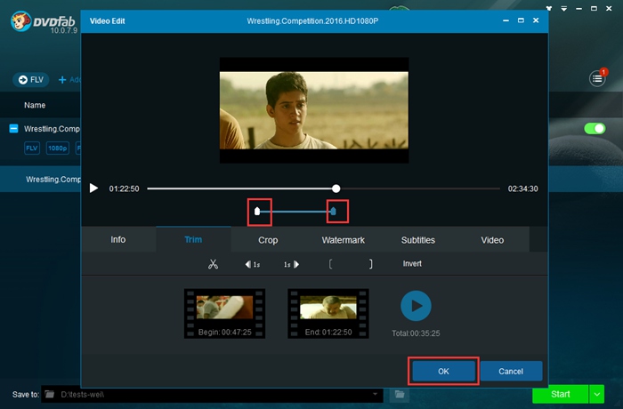
Task: Open the FLV profile selector
Action: (x=31, y=80)
